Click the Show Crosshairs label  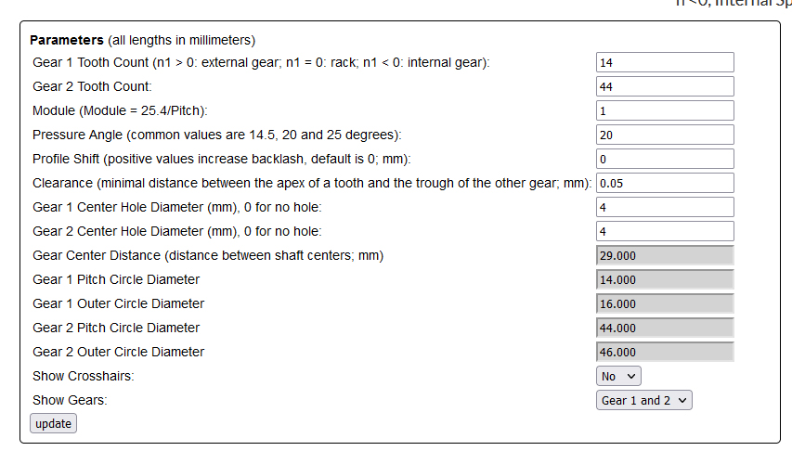[83, 376]
